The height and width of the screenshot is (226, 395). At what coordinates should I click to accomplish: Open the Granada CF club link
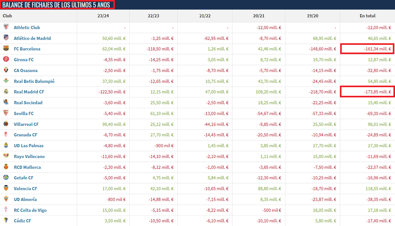tap(25, 135)
